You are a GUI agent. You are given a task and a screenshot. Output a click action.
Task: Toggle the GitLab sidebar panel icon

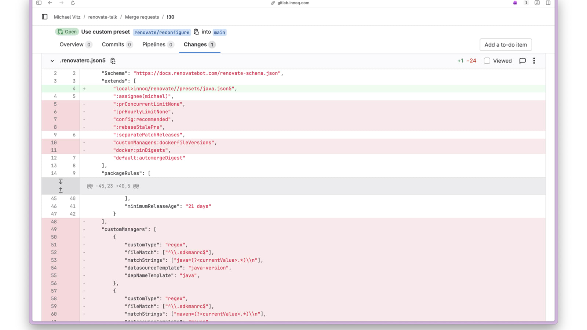coord(45,17)
